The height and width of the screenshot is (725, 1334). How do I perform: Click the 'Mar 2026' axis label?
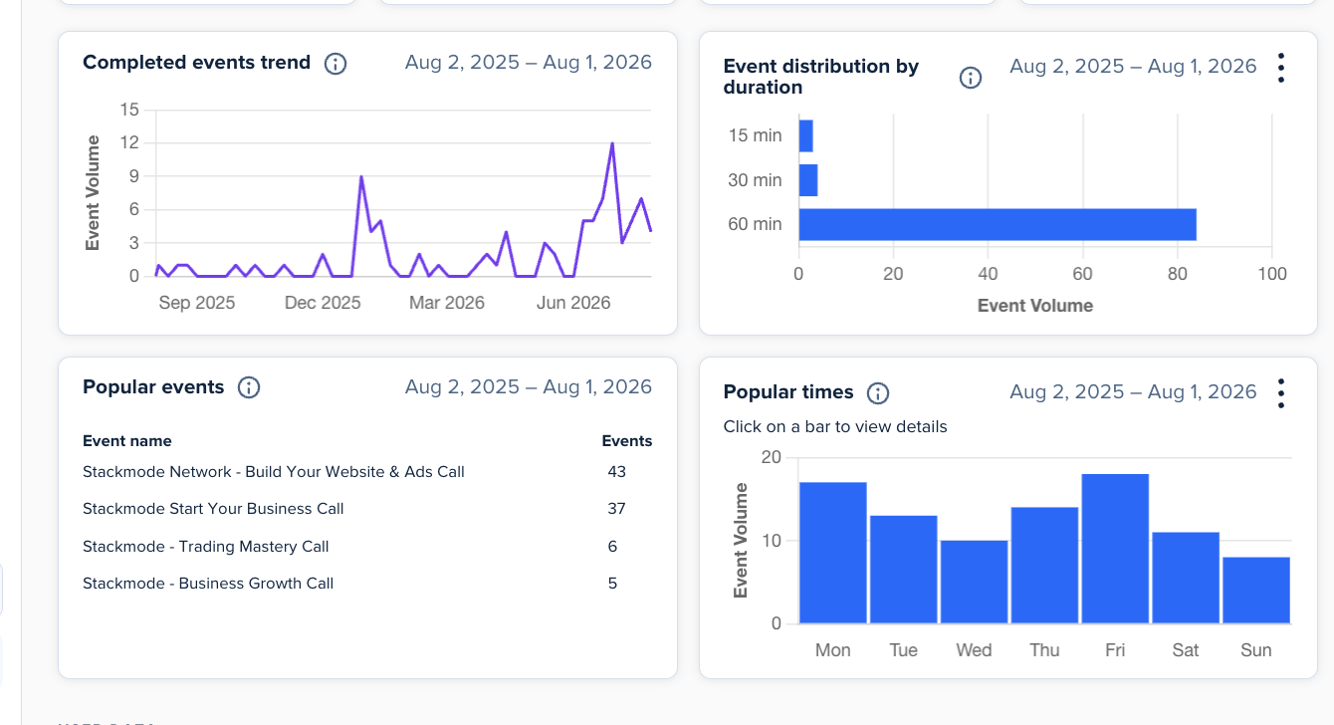[x=447, y=303]
